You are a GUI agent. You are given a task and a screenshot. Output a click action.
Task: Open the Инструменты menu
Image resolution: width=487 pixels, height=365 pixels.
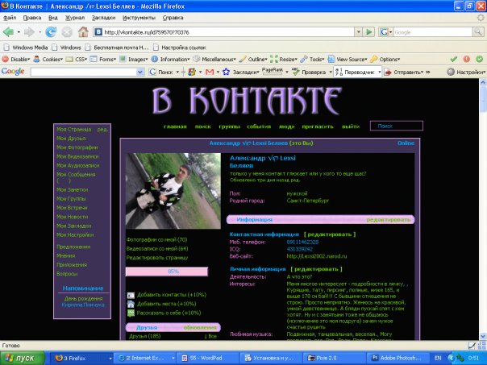pyautogui.click(x=139, y=18)
